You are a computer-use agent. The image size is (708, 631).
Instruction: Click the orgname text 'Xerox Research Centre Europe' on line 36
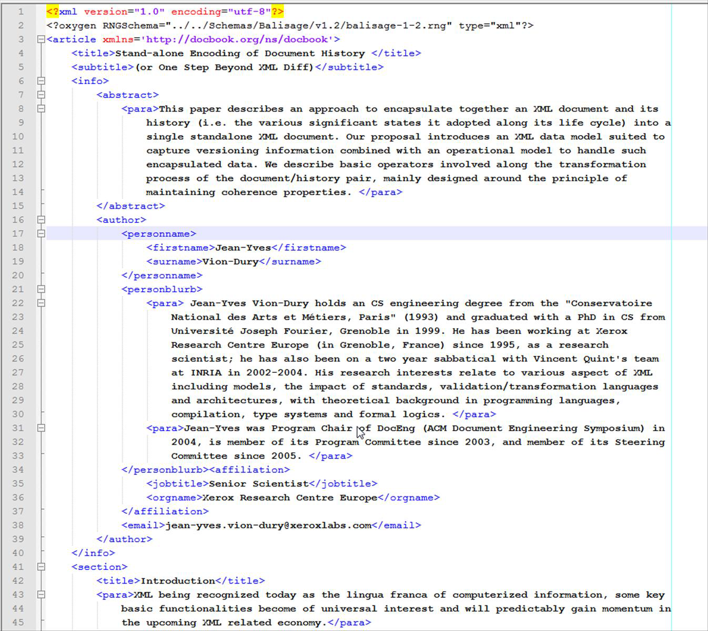(290, 497)
